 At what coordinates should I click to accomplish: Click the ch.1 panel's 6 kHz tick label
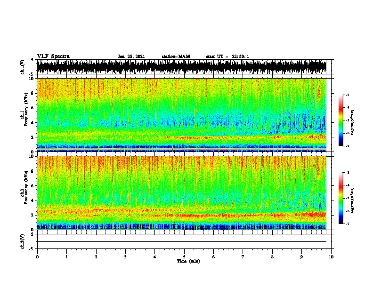click(x=32, y=108)
